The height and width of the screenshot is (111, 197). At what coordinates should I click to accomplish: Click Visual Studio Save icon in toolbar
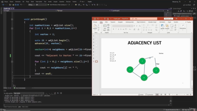pyautogui.click(x=16, y=5)
